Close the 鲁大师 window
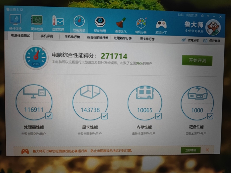This screenshot has width=231, height=173. (221, 16)
